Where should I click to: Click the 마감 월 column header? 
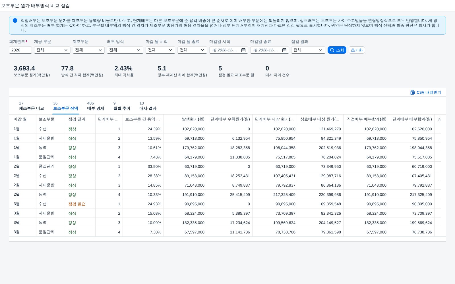[23, 119]
